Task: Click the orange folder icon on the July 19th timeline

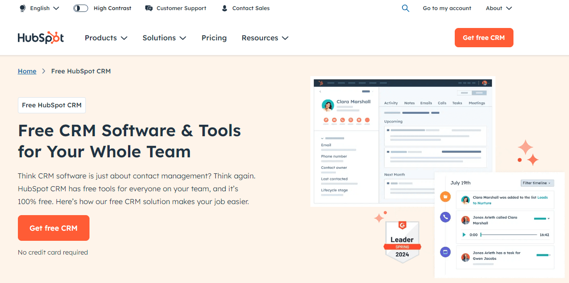Action: [445, 197]
